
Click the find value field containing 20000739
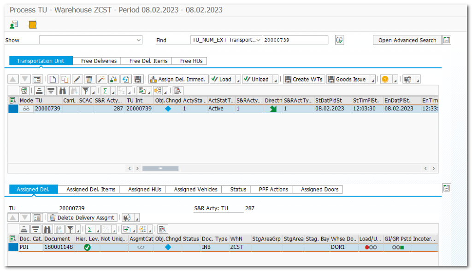pos(295,40)
